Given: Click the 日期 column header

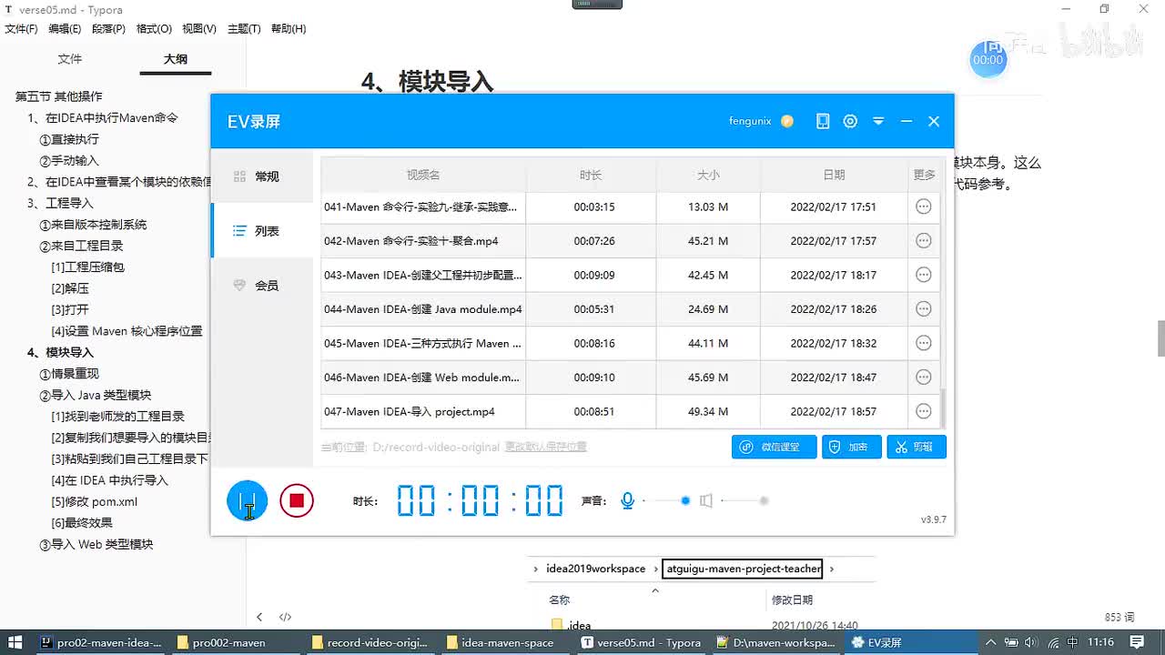Looking at the screenshot, I should click(x=834, y=175).
